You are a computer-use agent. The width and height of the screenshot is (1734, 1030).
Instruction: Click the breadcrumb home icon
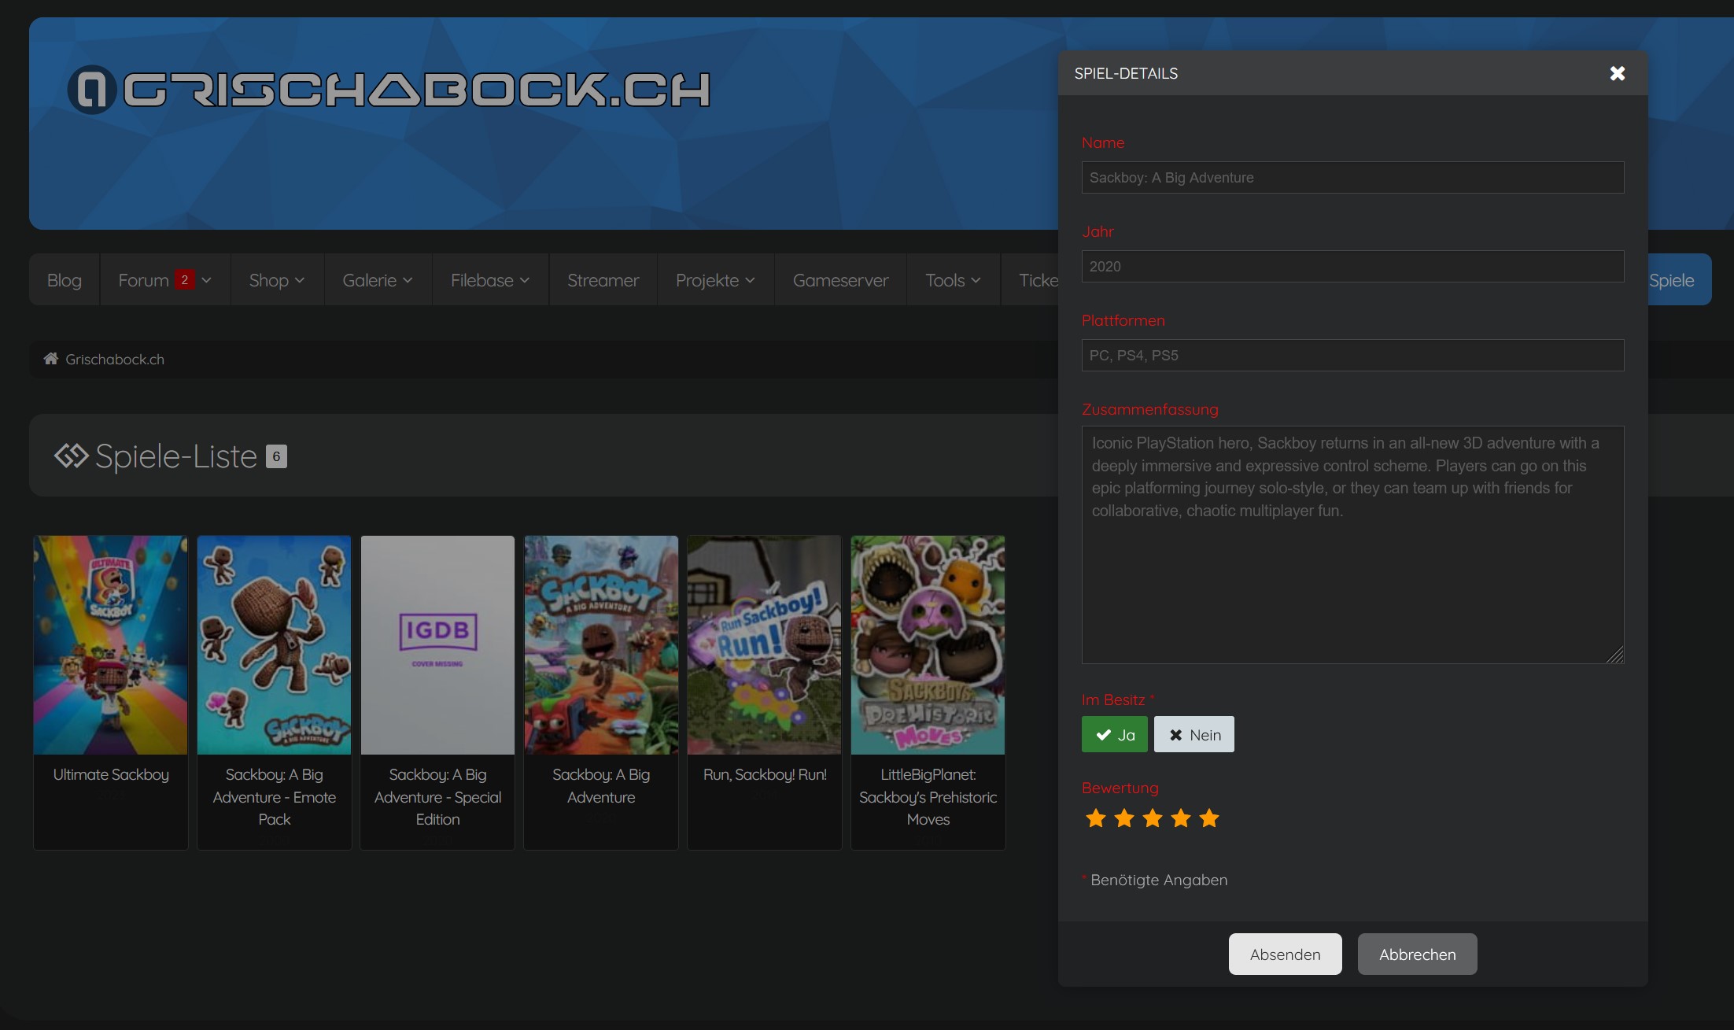click(x=51, y=359)
